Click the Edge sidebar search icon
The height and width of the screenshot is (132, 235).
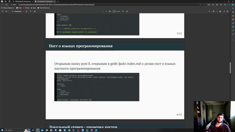click(x=233, y=8)
